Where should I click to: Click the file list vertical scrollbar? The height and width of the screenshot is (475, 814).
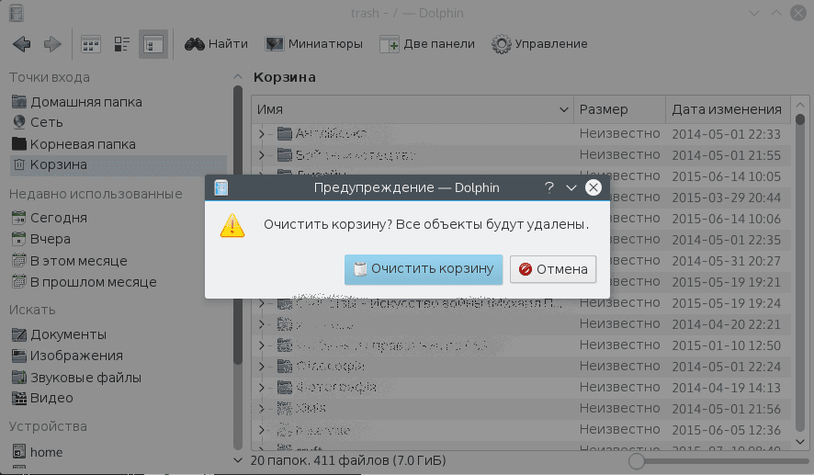[800, 273]
